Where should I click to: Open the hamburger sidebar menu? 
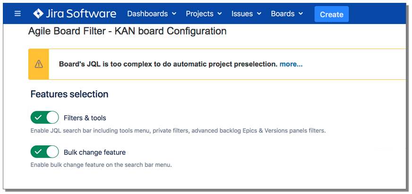[17, 14]
